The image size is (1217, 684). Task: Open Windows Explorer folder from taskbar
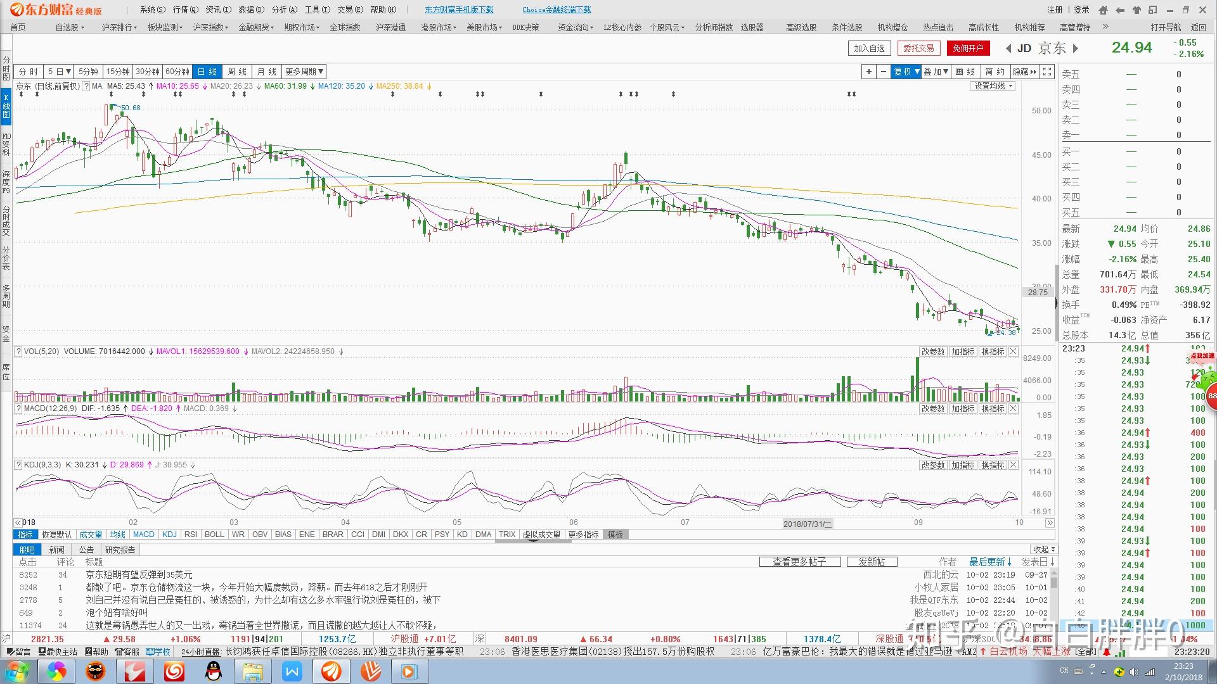(x=253, y=671)
